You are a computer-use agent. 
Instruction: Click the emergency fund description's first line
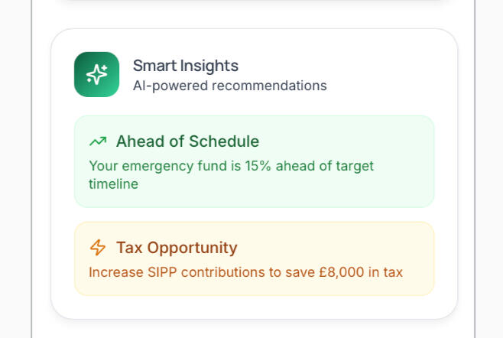pyautogui.click(x=231, y=165)
